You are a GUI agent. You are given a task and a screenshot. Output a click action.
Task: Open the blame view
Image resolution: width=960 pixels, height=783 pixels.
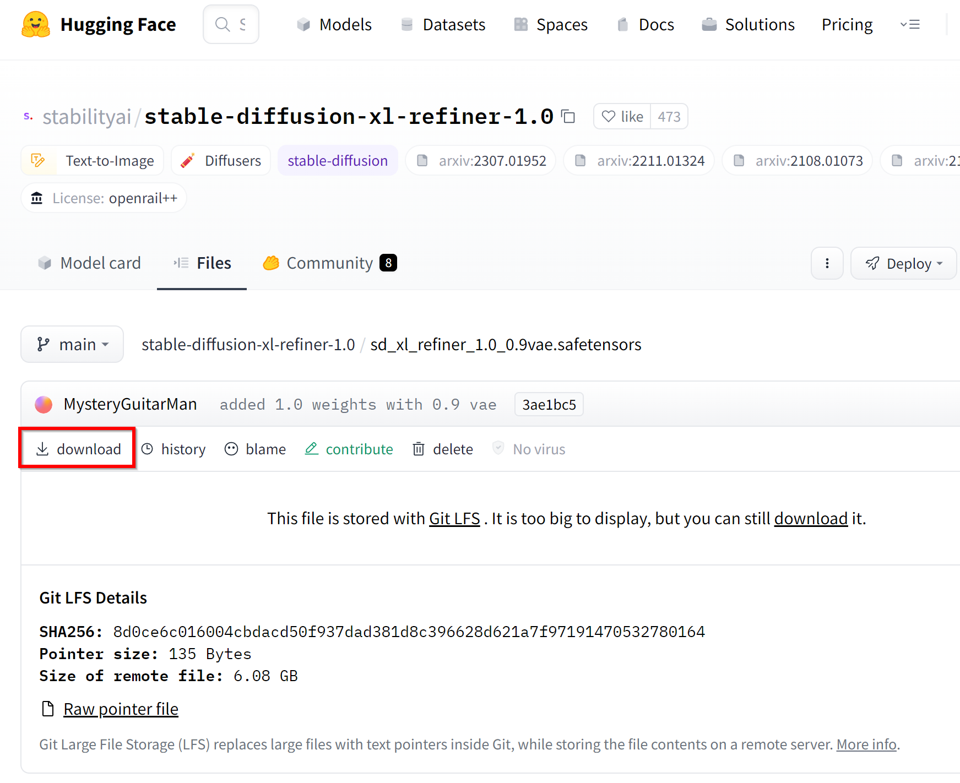coord(255,449)
